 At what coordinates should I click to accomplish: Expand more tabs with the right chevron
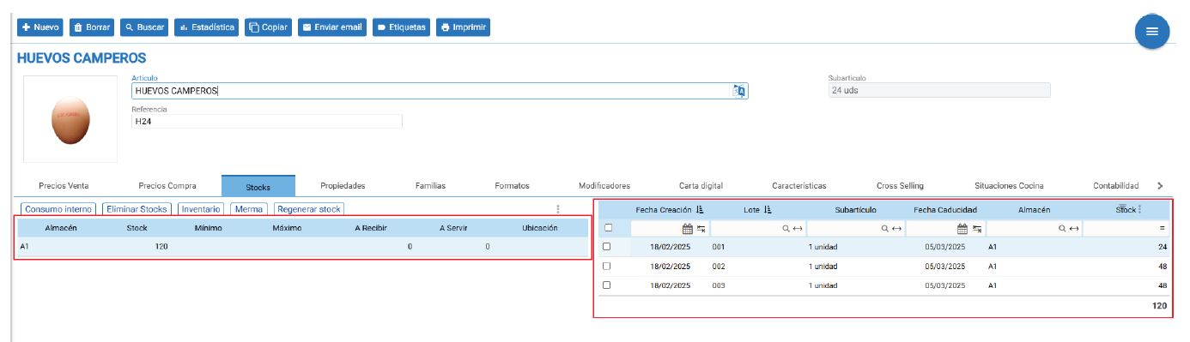click(x=1160, y=186)
